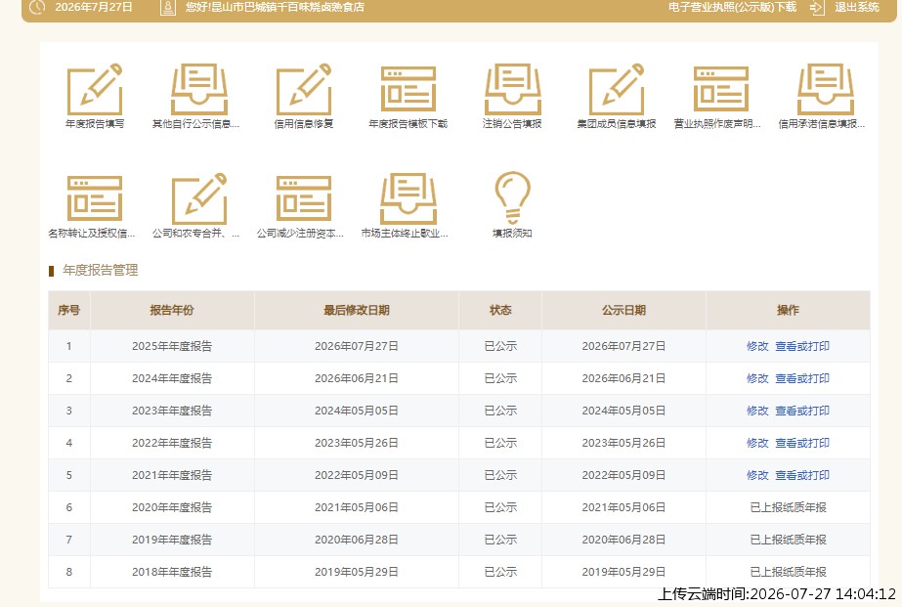Click 修改 for 2023年年度报告
This screenshot has width=902, height=607.
coord(757,411)
